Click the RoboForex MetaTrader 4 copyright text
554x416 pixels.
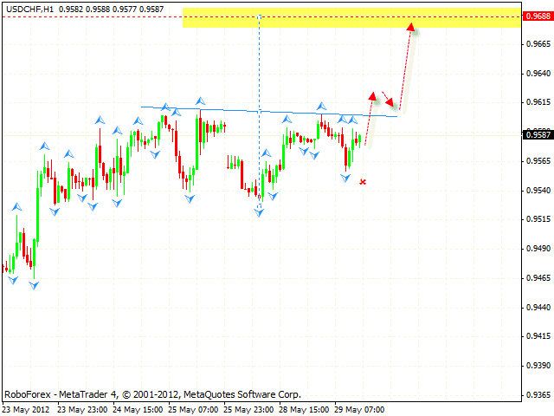[x=152, y=393]
